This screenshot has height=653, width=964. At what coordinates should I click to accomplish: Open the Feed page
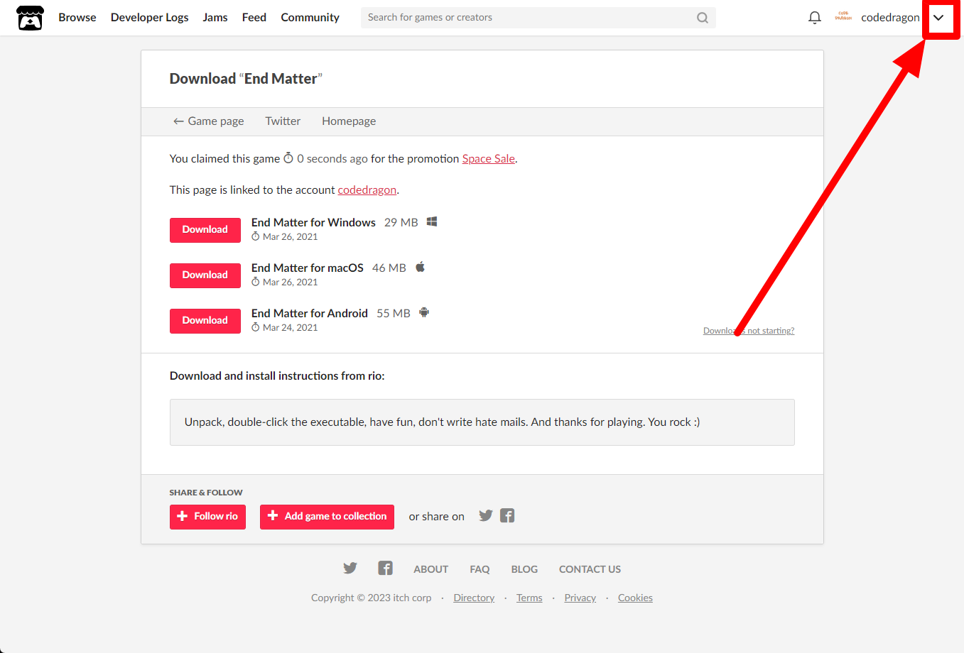point(254,18)
